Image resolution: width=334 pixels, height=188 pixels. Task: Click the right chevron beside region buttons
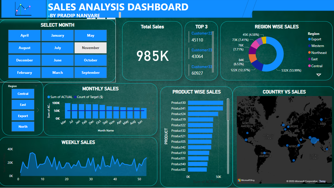(38, 110)
